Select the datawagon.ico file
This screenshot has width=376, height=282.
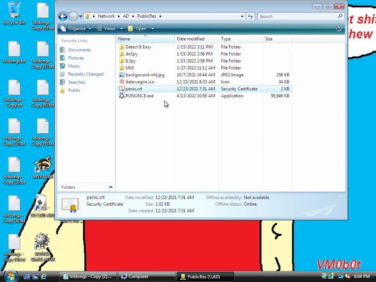pos(140,82)
